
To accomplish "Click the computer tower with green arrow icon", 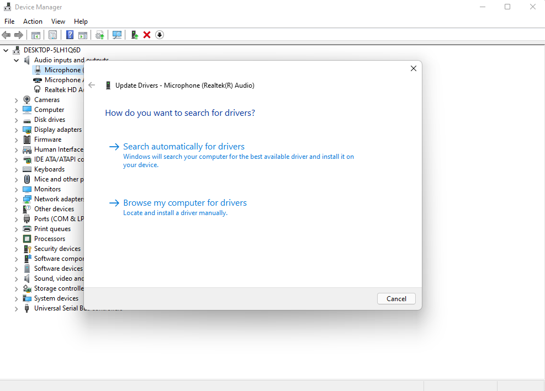I will pyautogui.click(x=135, y=35).
